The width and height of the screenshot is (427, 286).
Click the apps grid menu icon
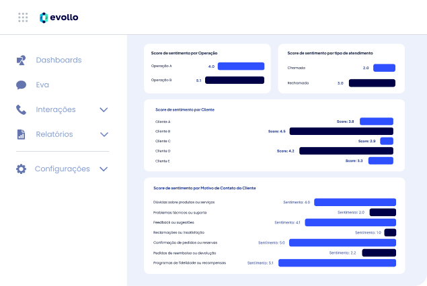coord(23,17)
